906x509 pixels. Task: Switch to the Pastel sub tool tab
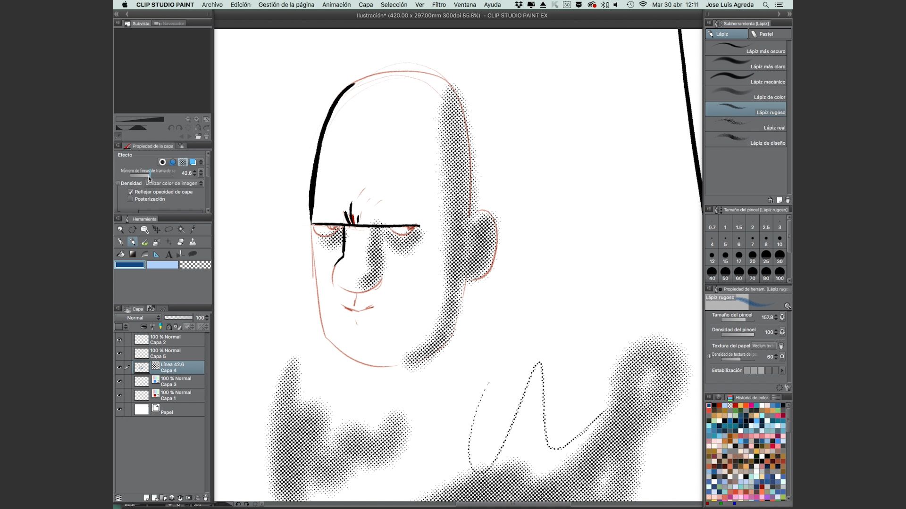770,34
